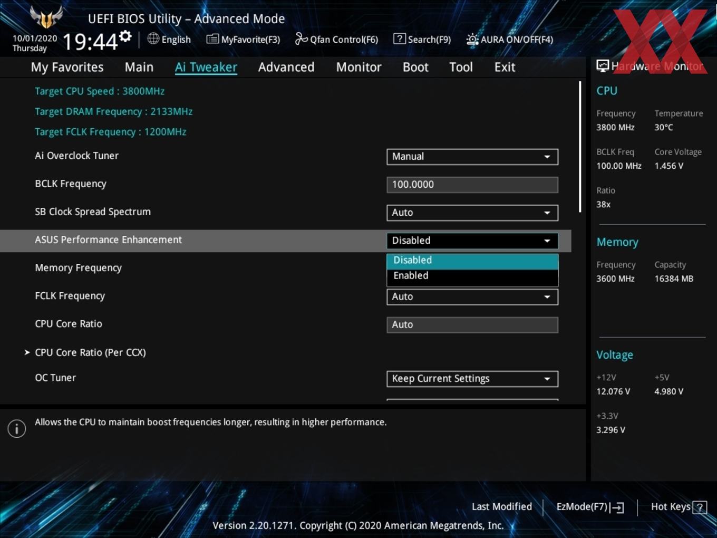
Task: Click Target FCLK Frequency : 1200MHz text
Action: click(x=111, y=132)
